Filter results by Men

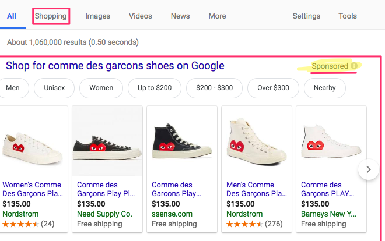click(13, 88)
